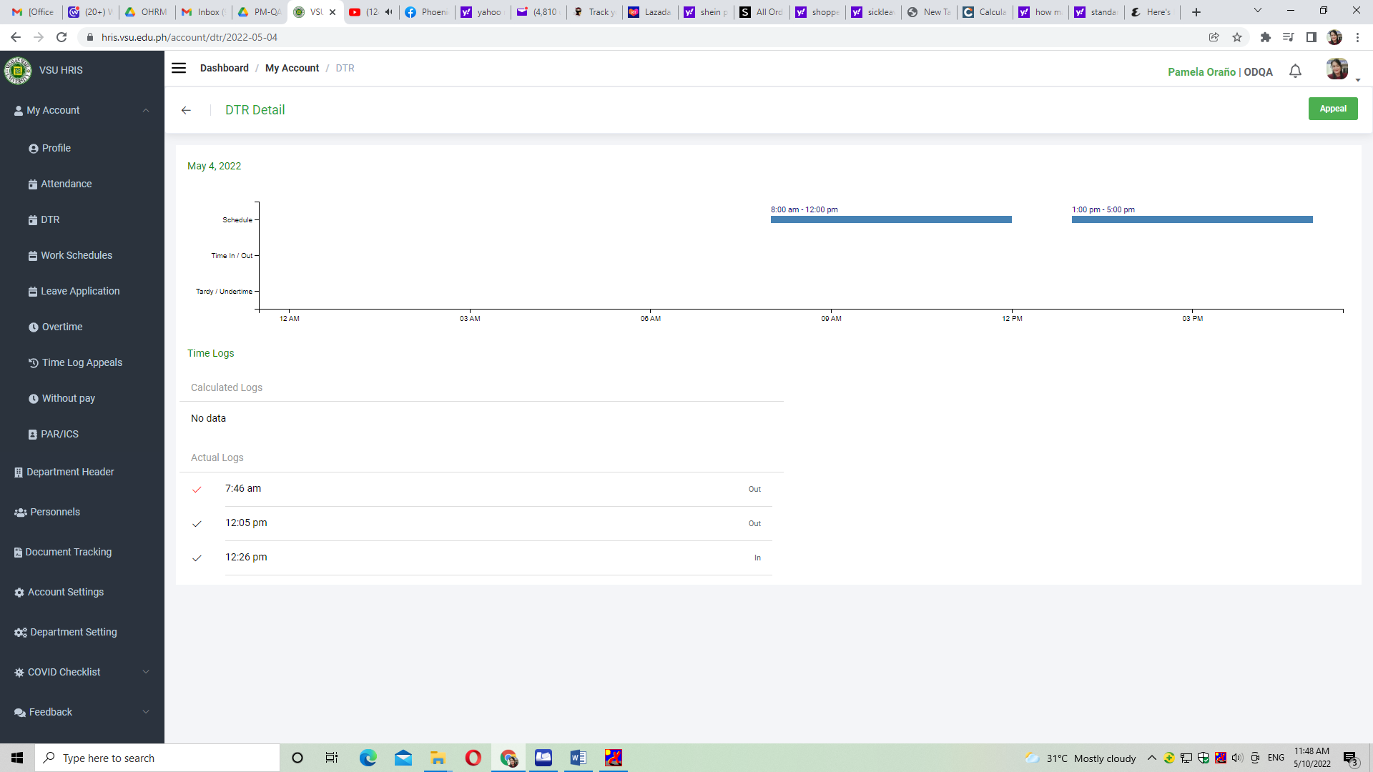
Task: Open Dashboard breadcrumb link
Action: pos(224,68)
